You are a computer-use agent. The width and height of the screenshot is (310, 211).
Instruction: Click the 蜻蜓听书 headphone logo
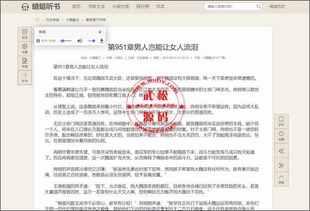(x=41, y=7)
